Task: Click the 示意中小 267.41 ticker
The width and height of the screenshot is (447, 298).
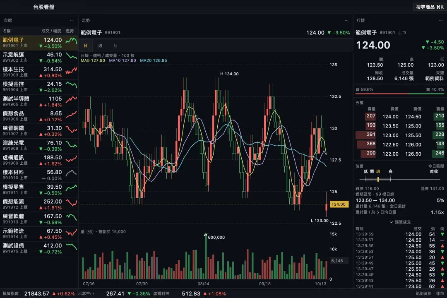Action: [114, 293]
